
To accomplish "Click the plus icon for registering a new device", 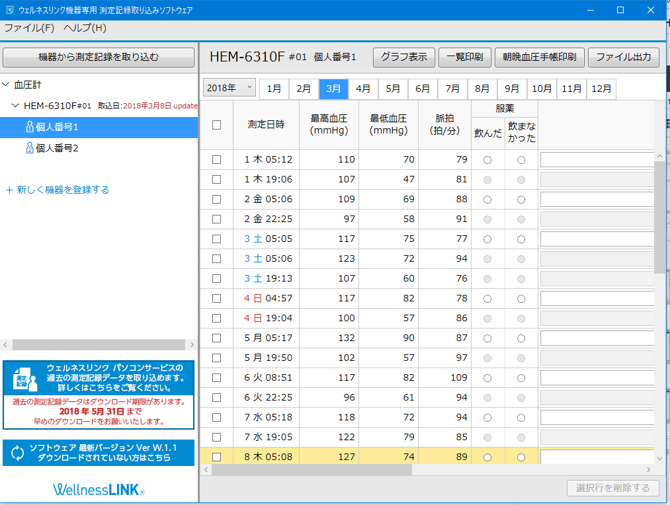I will point(9,190).
